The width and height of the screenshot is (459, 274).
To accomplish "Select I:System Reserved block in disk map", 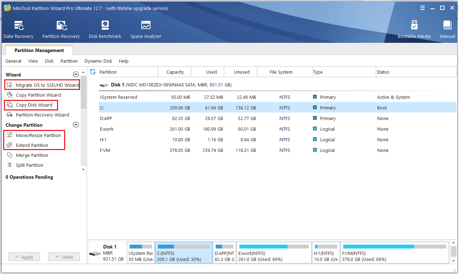I will (141, 253).
